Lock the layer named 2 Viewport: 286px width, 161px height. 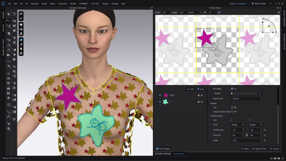coord(199,102)
